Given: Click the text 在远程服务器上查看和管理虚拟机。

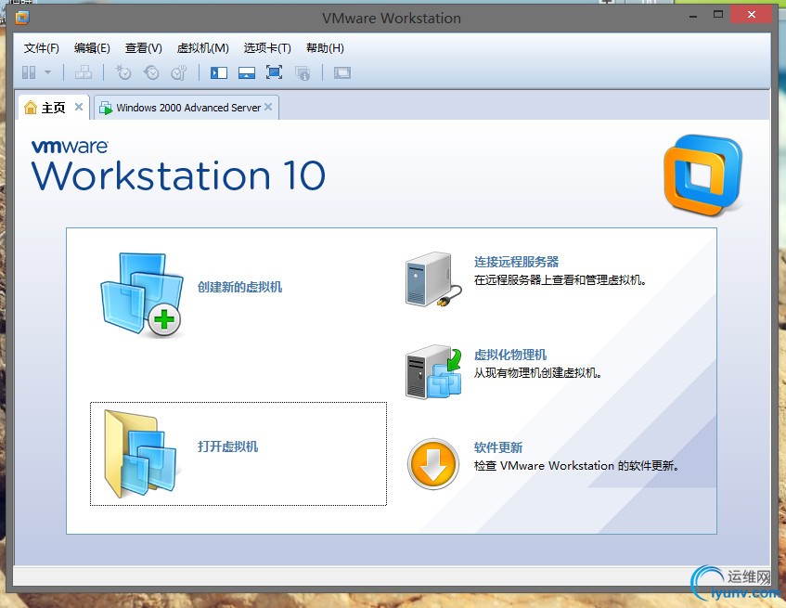Looking at the screenshot, I should (561, 280).
